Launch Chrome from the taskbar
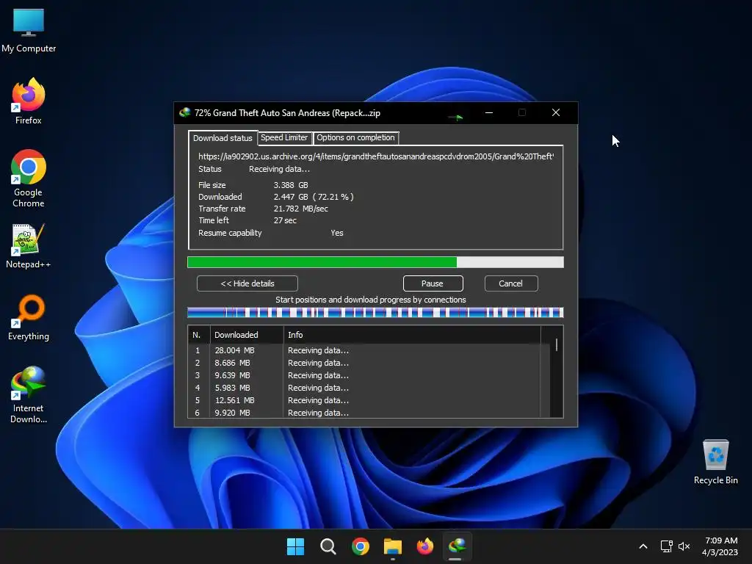 click(360, 546)
